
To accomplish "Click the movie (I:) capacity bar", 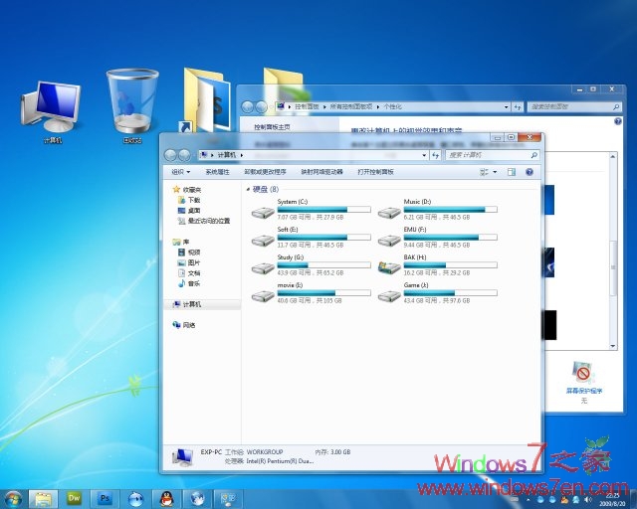I will 323,292.
